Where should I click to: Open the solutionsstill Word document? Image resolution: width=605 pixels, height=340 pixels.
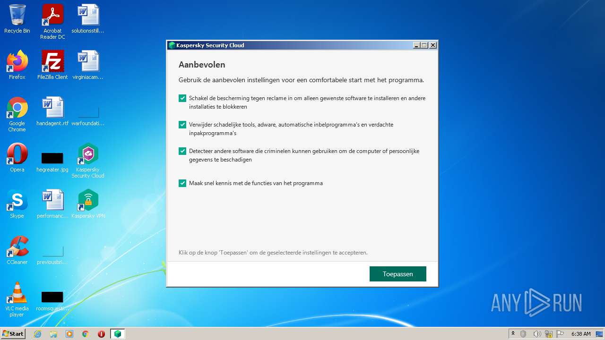(x=88, y=19)
